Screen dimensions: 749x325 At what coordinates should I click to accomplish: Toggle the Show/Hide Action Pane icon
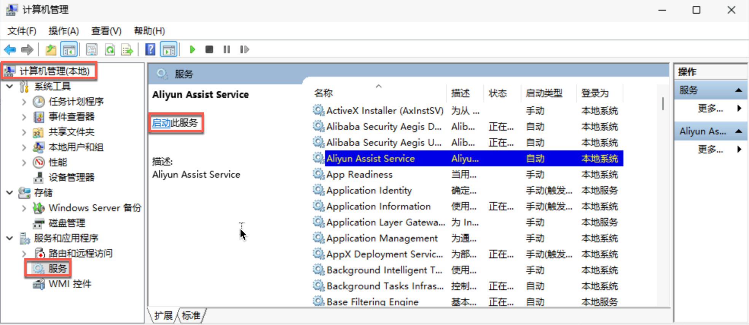[169, 49]
